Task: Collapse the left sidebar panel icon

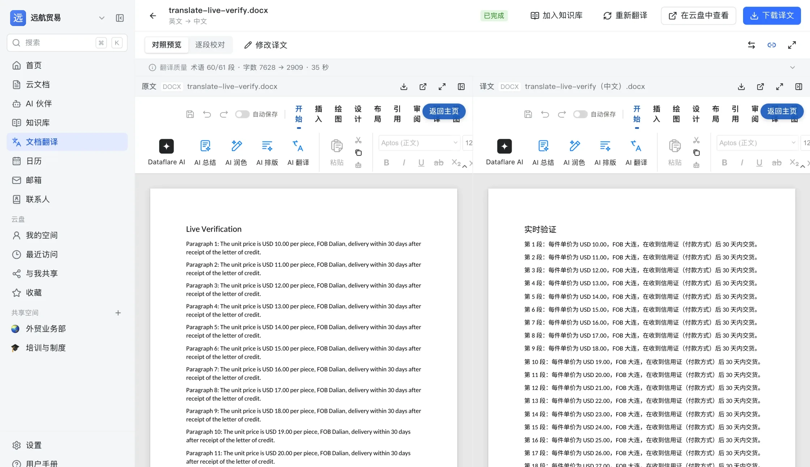Action: (x=120, y=18)
